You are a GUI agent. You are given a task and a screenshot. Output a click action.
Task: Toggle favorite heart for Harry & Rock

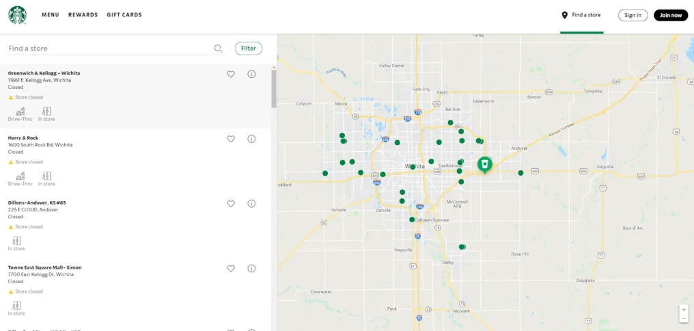(231, 139)
